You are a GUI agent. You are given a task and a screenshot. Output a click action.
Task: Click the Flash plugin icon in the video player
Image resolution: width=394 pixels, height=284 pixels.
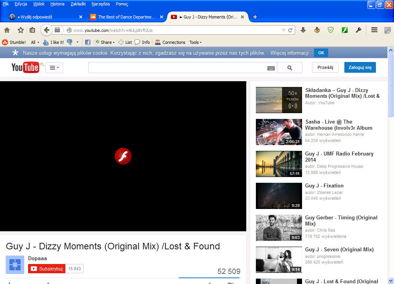123,156
